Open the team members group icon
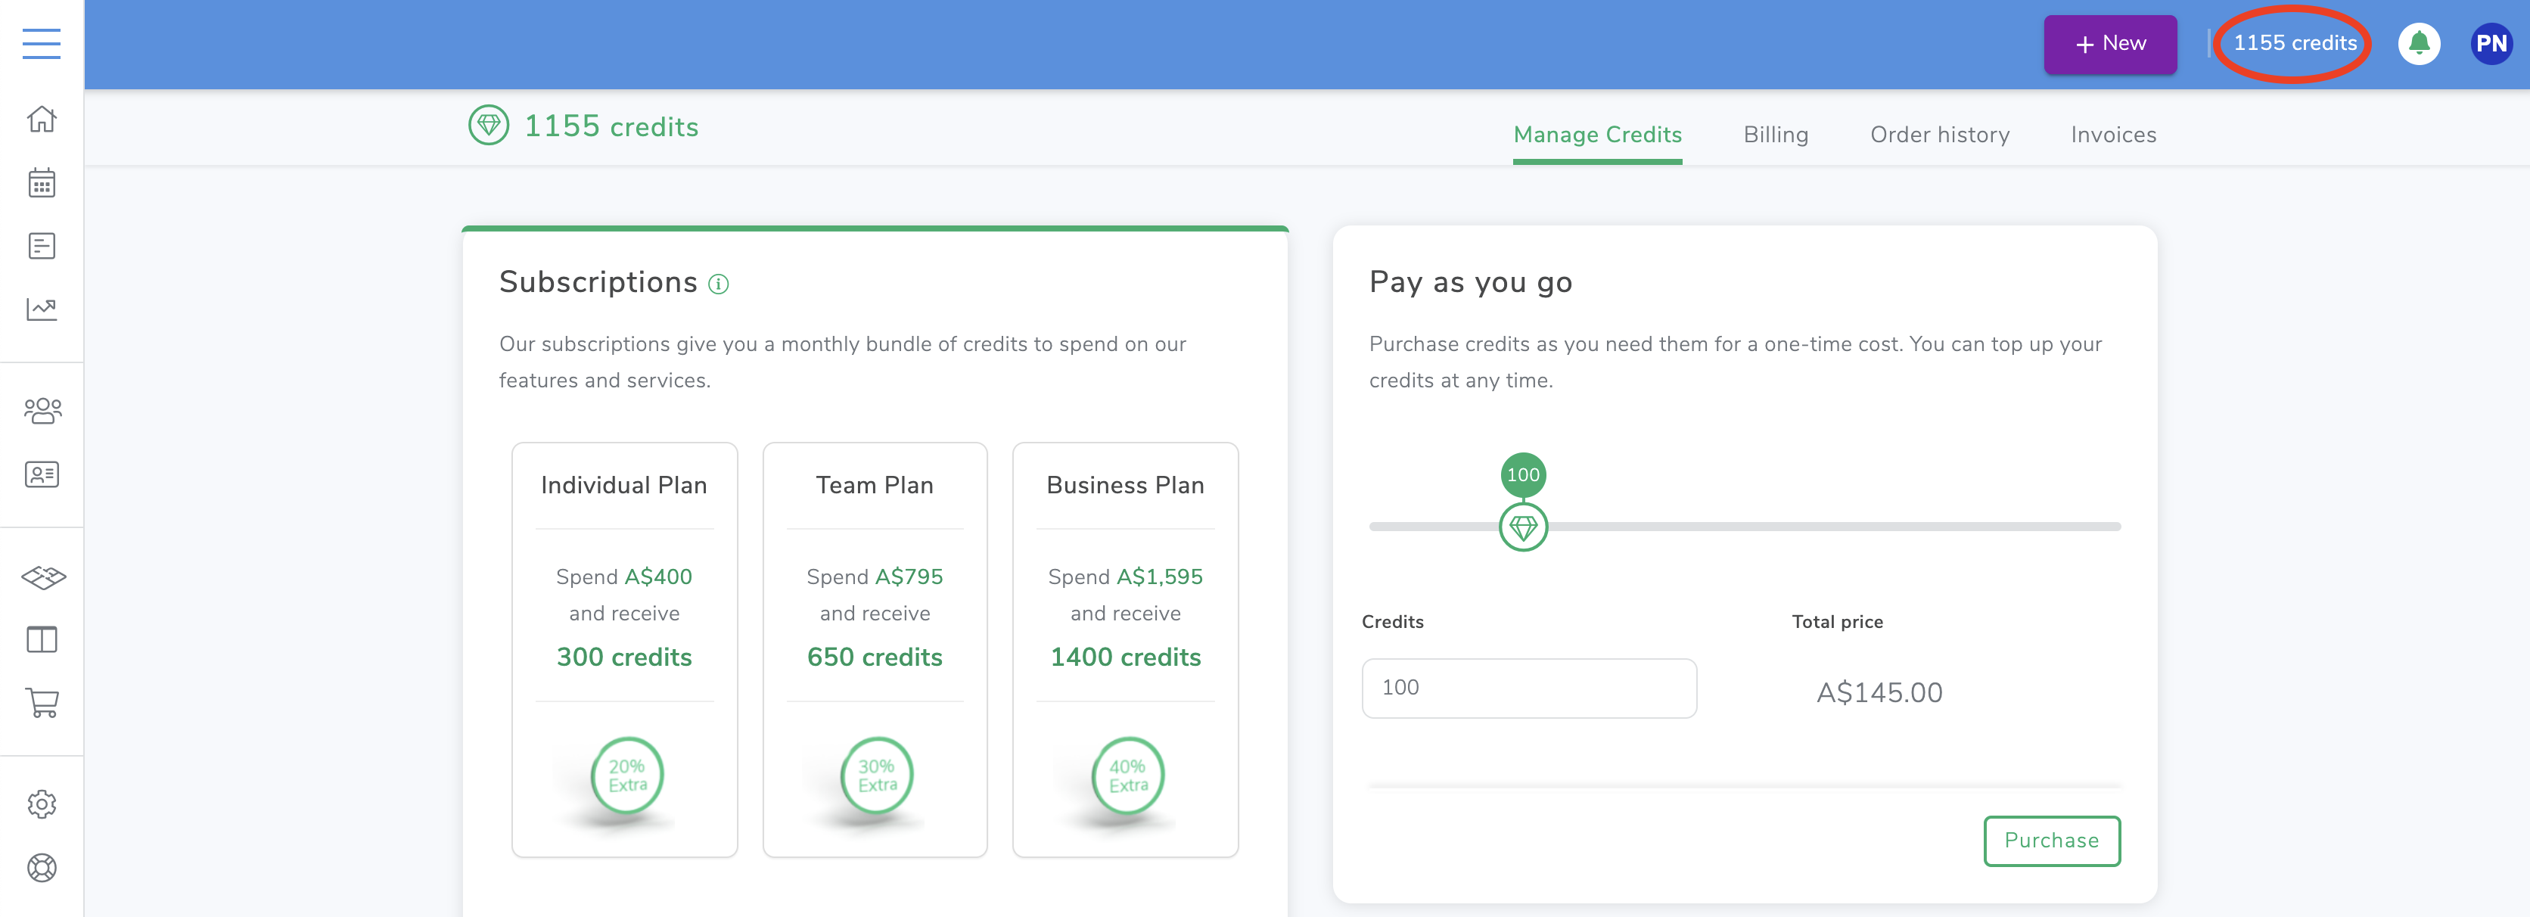Viewport: 2530px width, 917px height. click(x=42, y=410)
